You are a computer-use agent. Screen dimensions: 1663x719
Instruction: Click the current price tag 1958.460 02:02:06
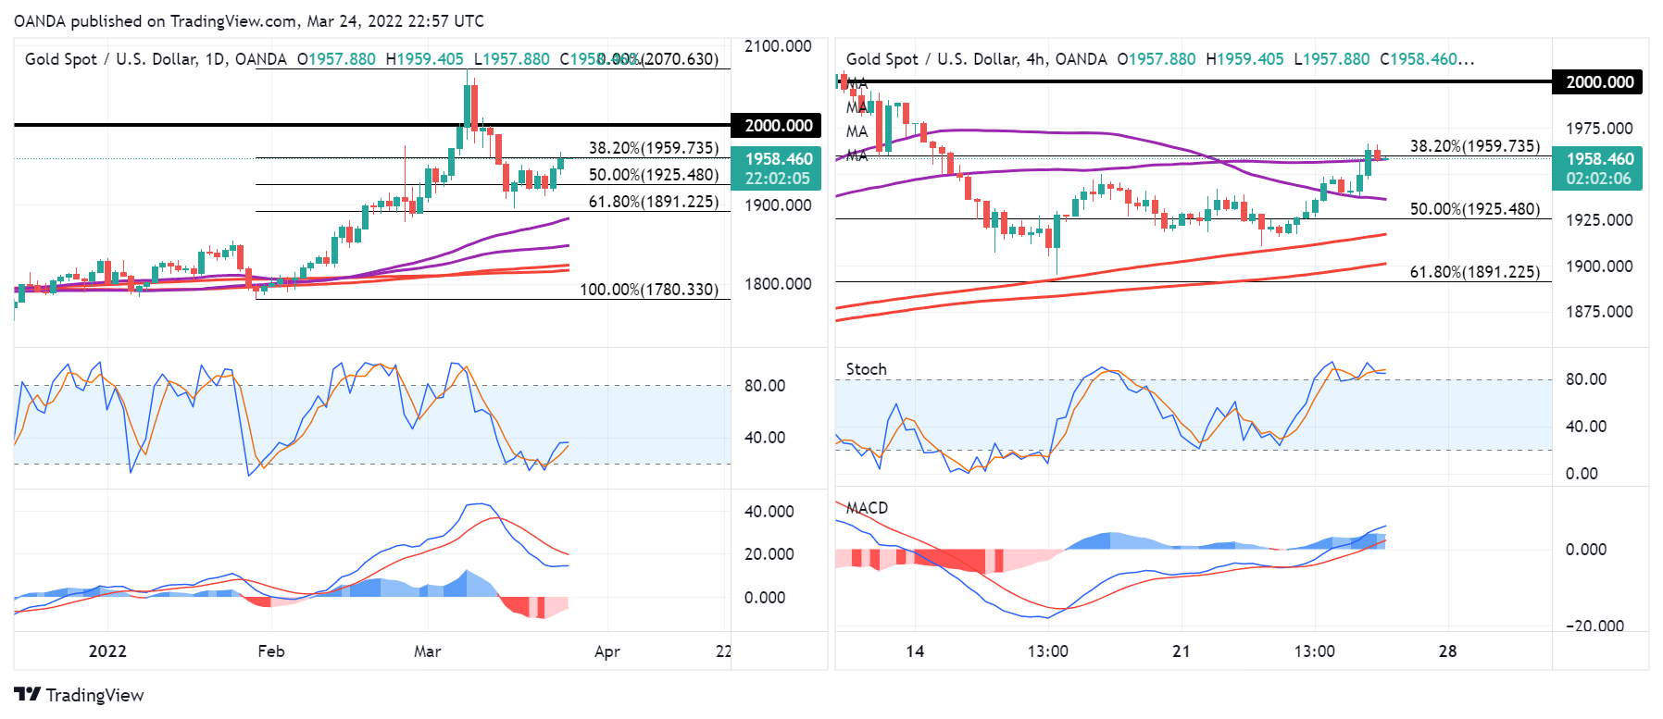tap(1598, 168)
